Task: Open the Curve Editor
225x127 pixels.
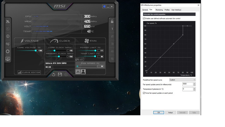Action: tap(29, 72)
